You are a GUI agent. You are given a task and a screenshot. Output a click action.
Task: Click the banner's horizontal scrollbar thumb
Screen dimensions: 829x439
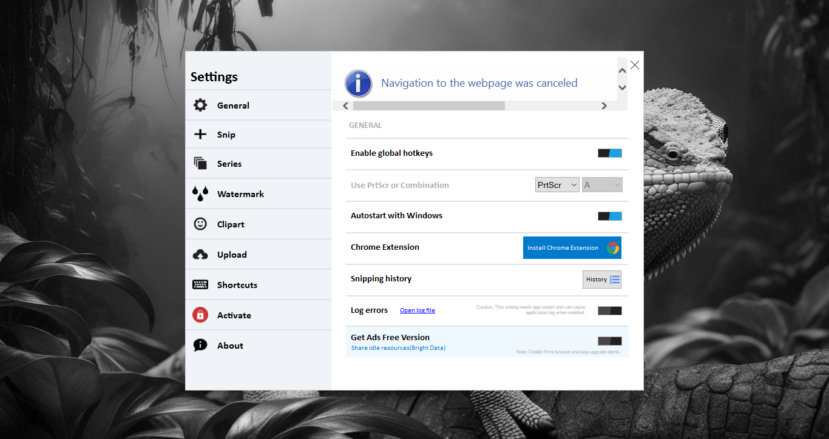[x=428, y=106]
